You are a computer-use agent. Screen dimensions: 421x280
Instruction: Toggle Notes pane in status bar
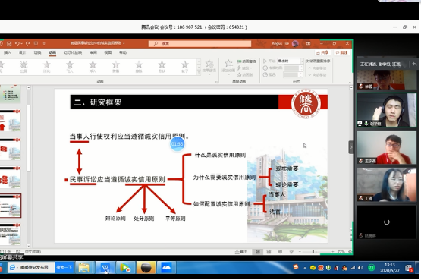coord(240,251)
